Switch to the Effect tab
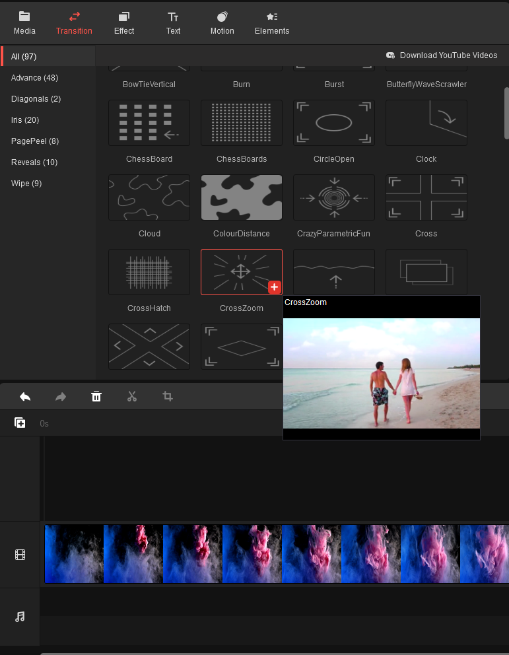Screen dimensions: 509x655 coord(123,23)
